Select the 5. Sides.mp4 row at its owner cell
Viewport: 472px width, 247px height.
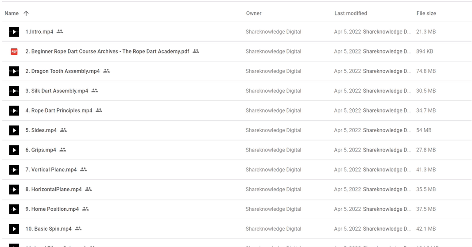(273, 130)
